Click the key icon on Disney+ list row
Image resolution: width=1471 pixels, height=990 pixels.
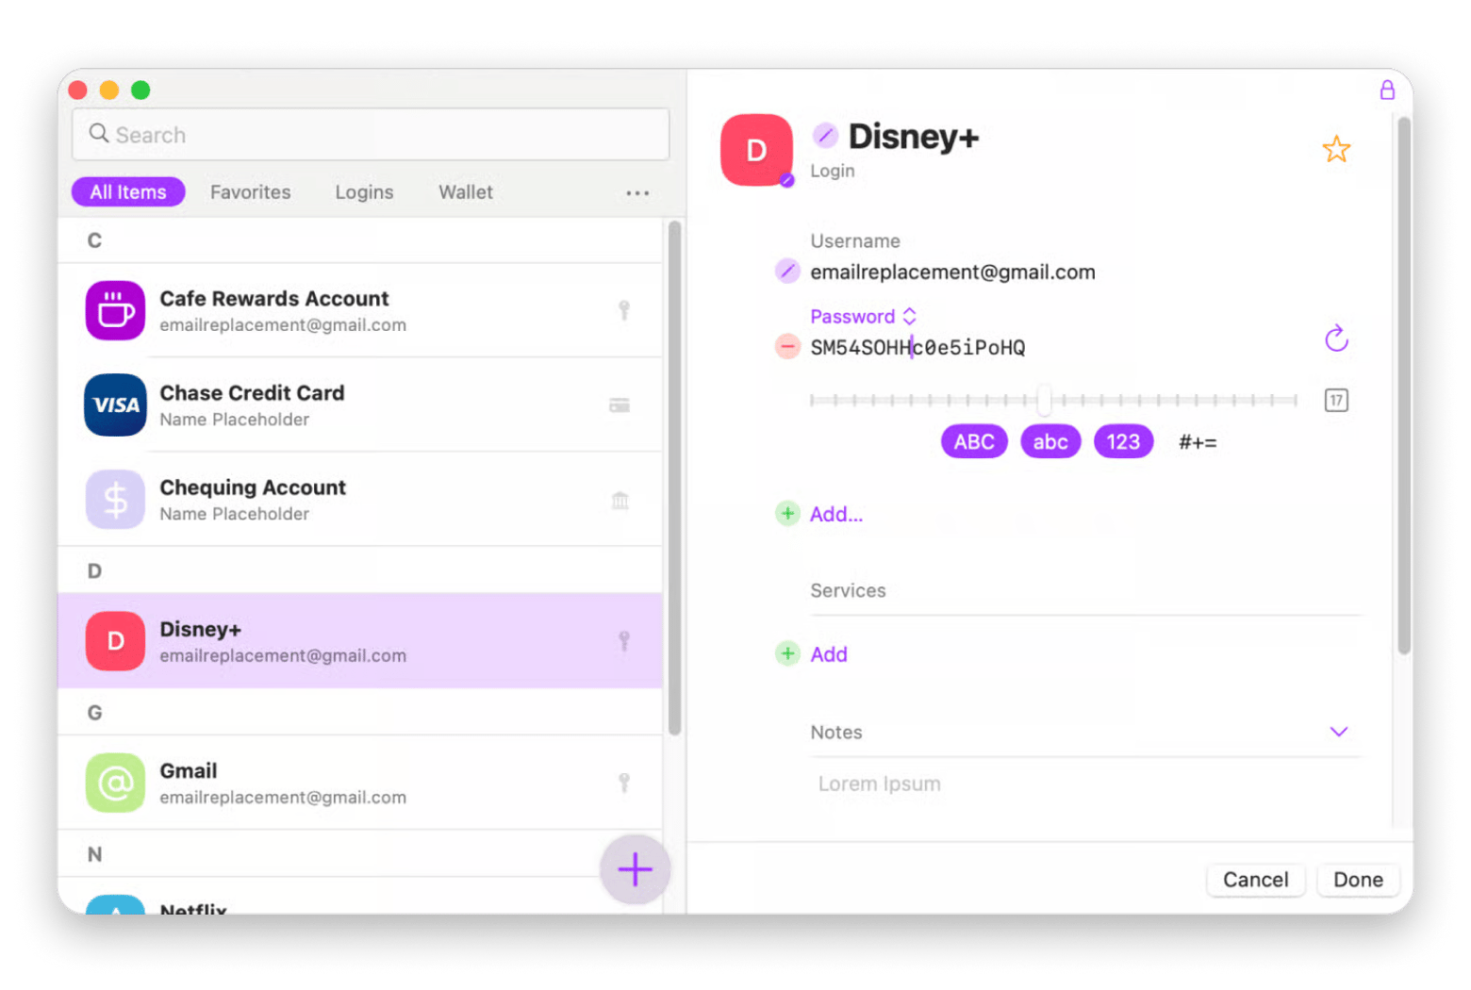point(623,641)
